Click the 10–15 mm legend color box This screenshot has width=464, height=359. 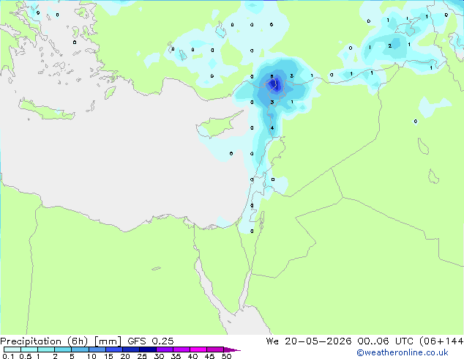coord(97,349)
